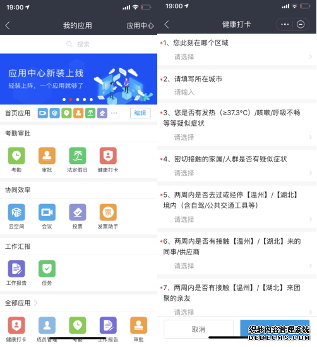Tap the circle close icon in 健康打卡 header

click(301, 24)
